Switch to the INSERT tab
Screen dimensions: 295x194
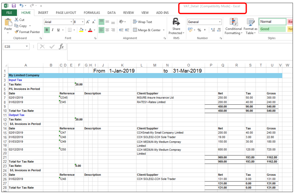tap(43, 12)
